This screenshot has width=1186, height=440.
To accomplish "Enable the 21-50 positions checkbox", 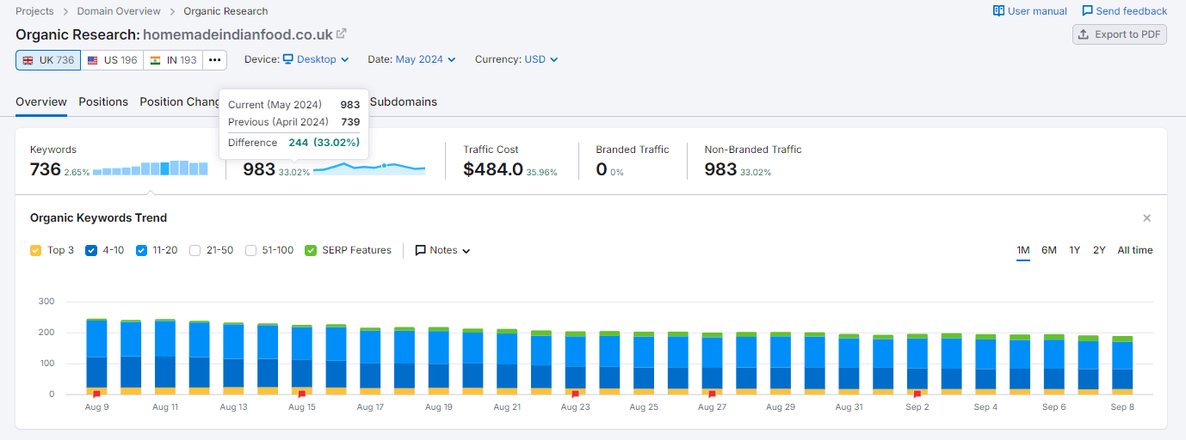I will point(195,251).
